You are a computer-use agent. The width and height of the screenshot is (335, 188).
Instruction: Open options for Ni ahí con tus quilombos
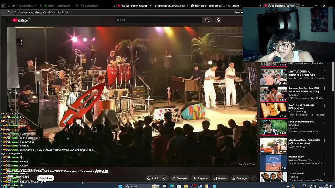click(324, 122)
